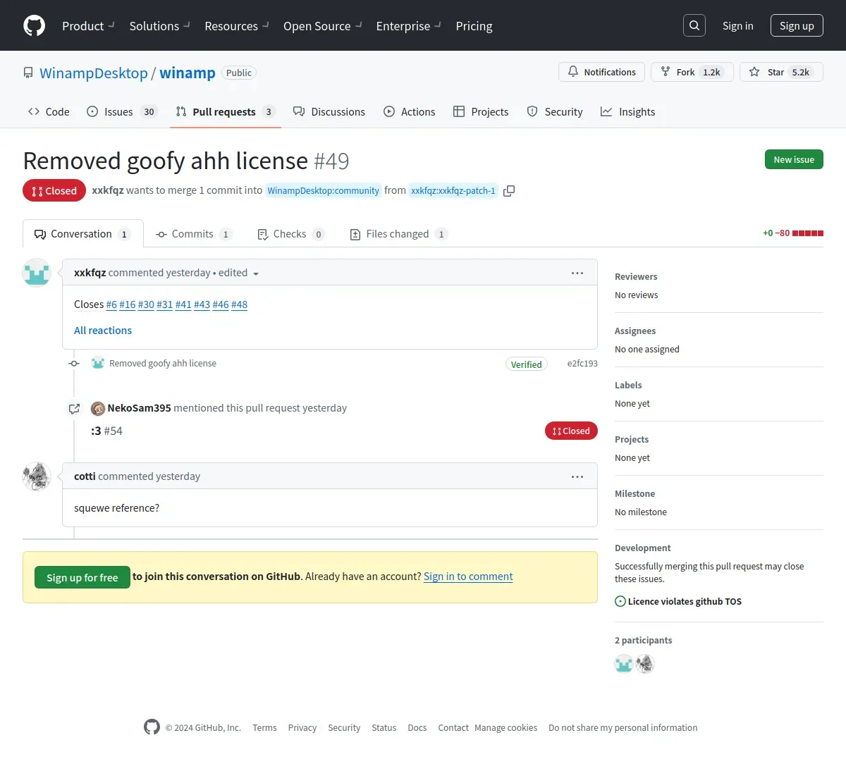Click the open issue icon beside Licence violates github TOS

coord(620,601)
